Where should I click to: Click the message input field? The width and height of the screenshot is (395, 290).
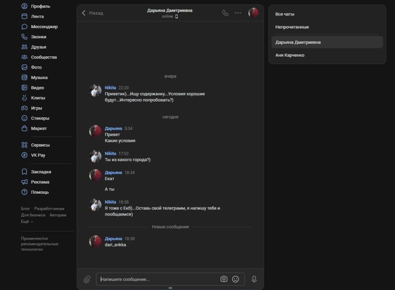[158, 279]
